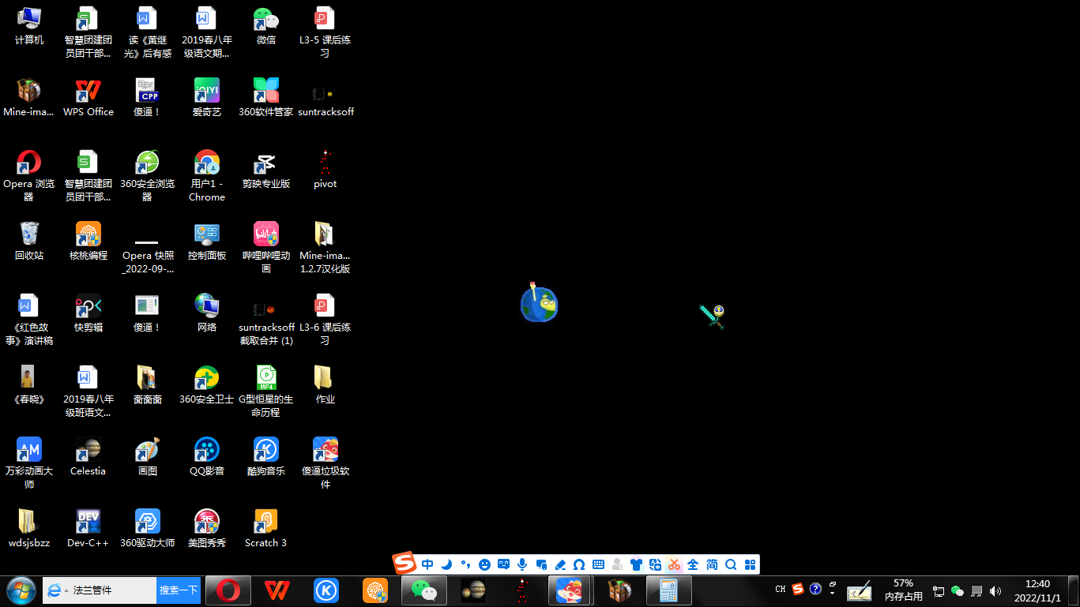The height and width of the screenshot is (607, 1080).
Task: Launch 美图秀秀 from the desktop
Action: tap(206, 528)
